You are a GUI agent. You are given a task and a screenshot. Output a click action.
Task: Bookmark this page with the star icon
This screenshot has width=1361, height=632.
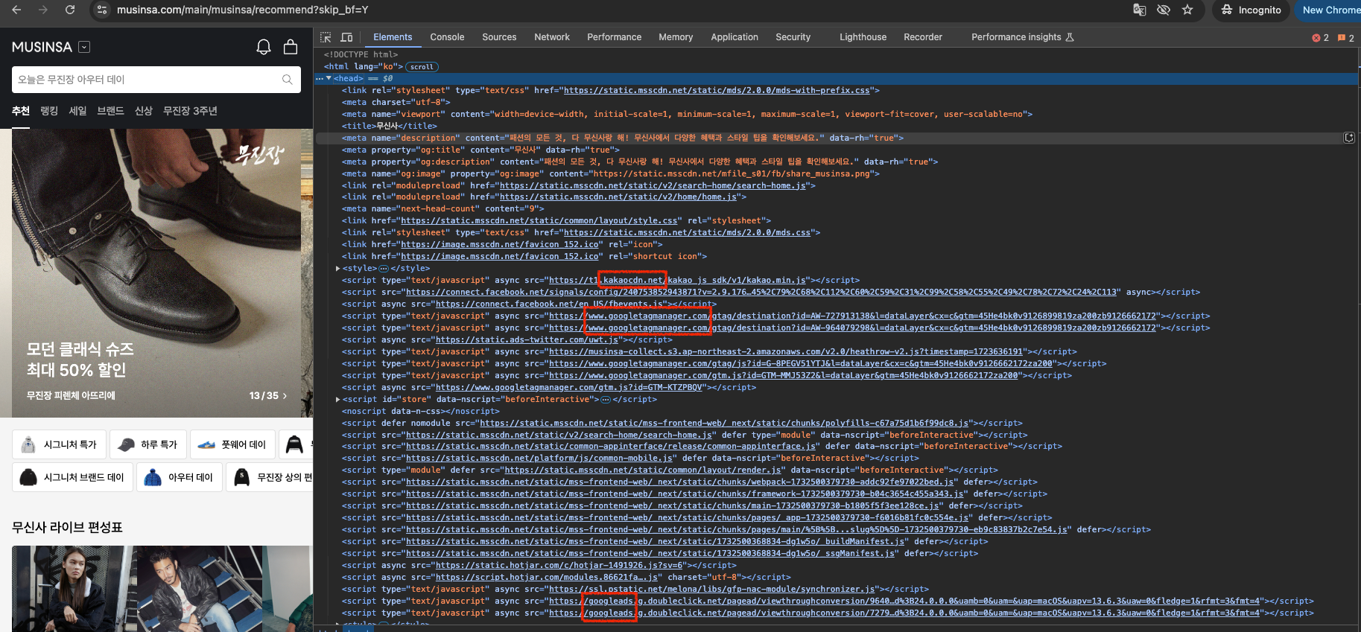(1187, 10)
